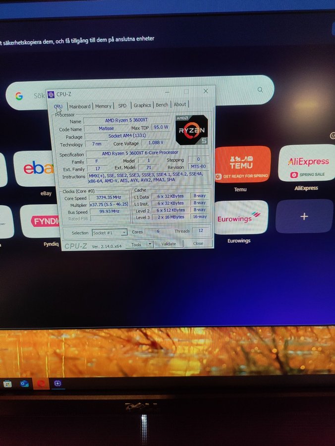Click the 'Ver. 2.14.0.x64' version text
The image size is (335, 446).
[x=107, y=246]
